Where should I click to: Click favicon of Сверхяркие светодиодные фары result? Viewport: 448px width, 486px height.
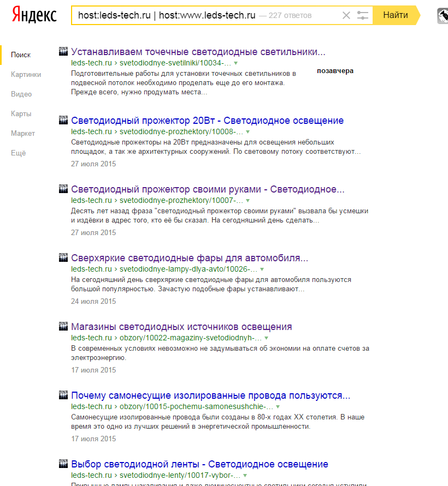[x=63, y=257]
